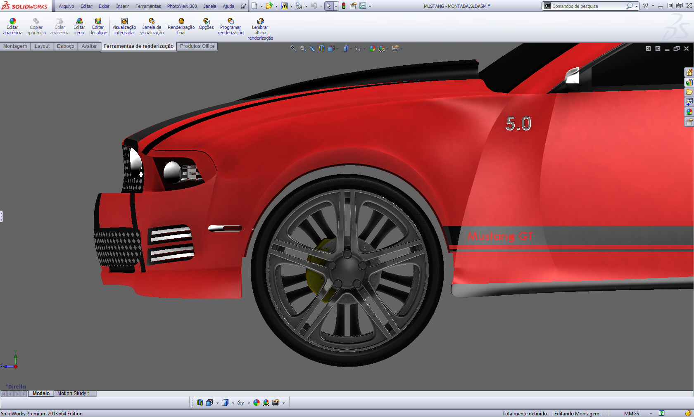694x417 pixels.
Task: Click the Rebuild traffic light icon
Action: coord(344,6)
